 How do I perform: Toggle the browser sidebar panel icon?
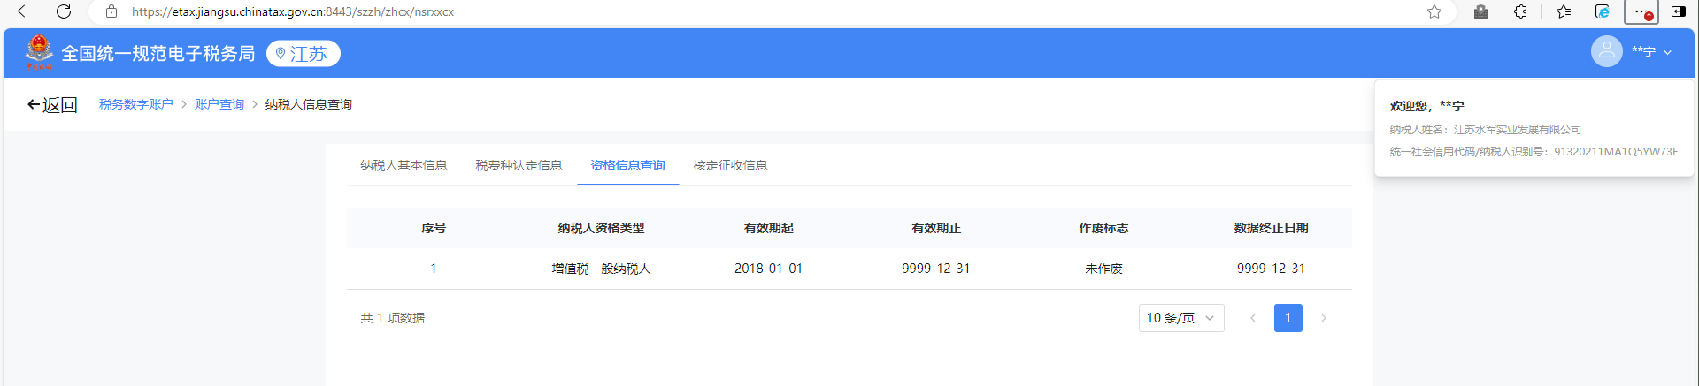(1678, 11)
